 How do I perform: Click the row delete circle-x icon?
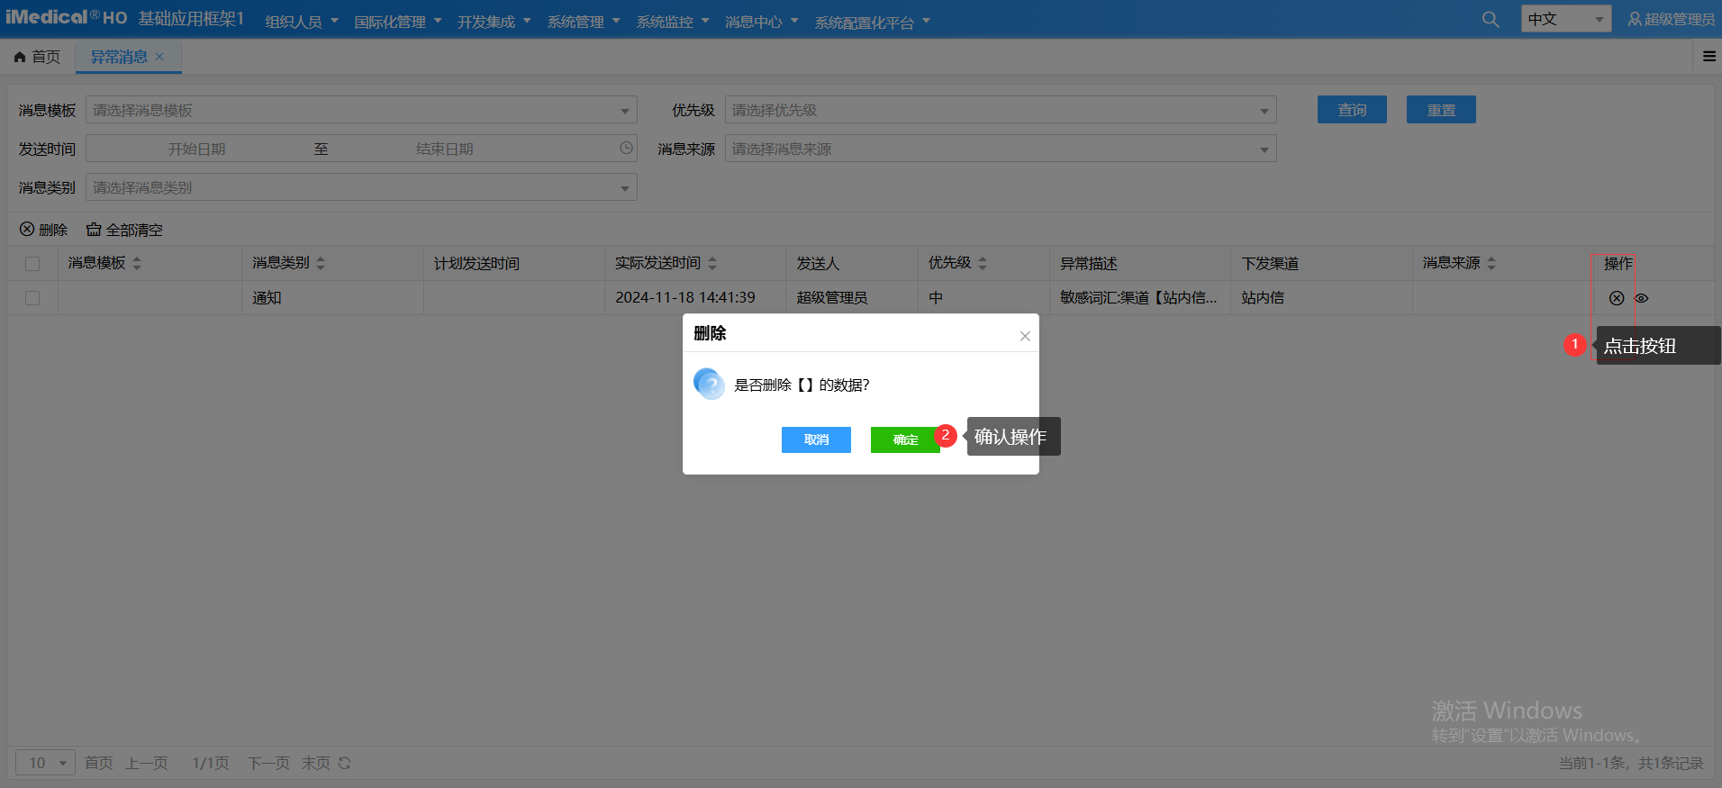[x=1617, y=298]
